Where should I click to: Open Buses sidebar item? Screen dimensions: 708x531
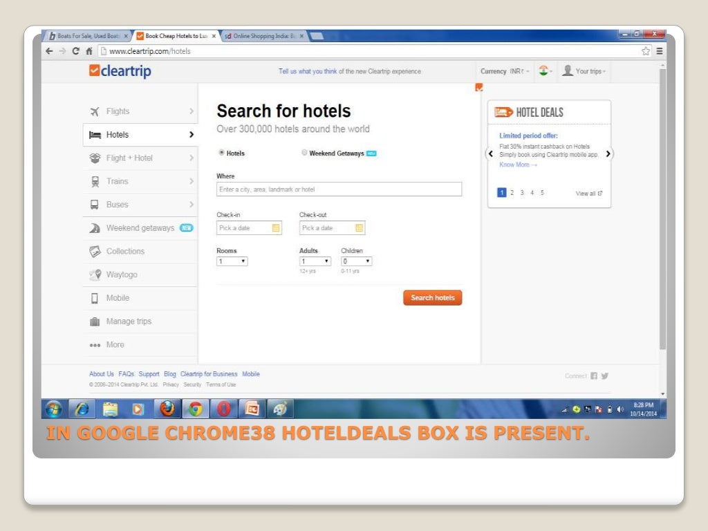coord(140,205)
